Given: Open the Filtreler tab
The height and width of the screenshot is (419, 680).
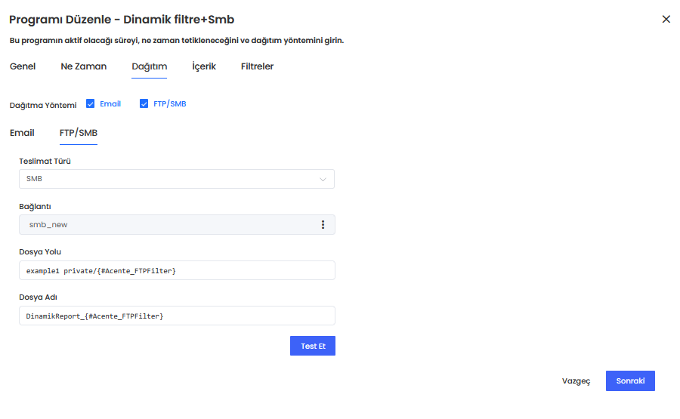Looking at the screenshot, I should (x=257, y=66).
